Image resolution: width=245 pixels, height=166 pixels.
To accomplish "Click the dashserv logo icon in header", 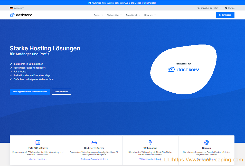I will click(12, 15).
